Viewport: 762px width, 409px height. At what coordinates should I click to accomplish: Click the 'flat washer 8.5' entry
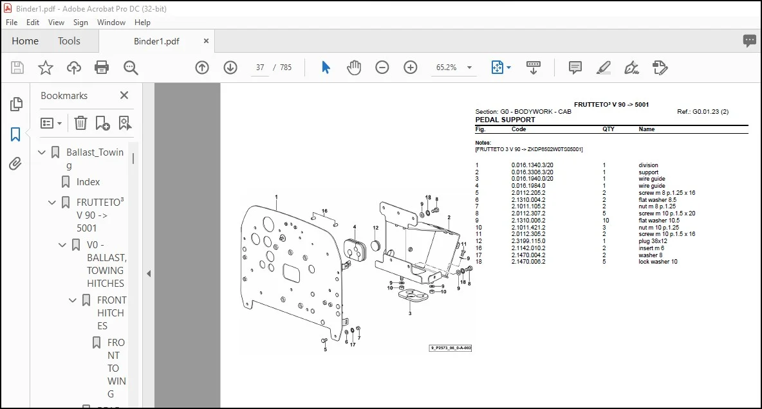click(x=657, y=199)
